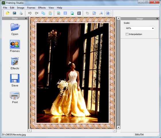Open the Frames menu
The image size is (161, 138).
pyautogui.click(x=31, y=8)
